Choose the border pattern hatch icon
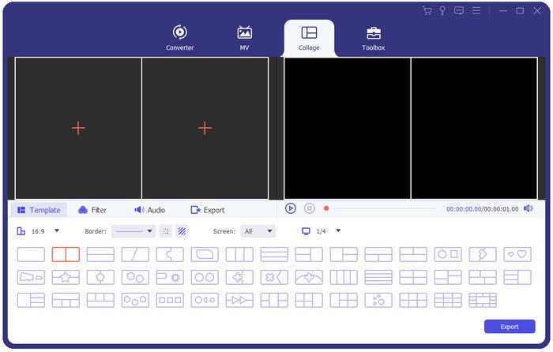The width and height of the screenshot is (553, 352). point(182,231)
